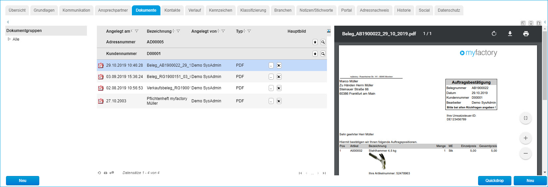This screenshot has height=187, width=548.
Task: Switch to the Kontakte tab
Action: [x=172, y=10]
